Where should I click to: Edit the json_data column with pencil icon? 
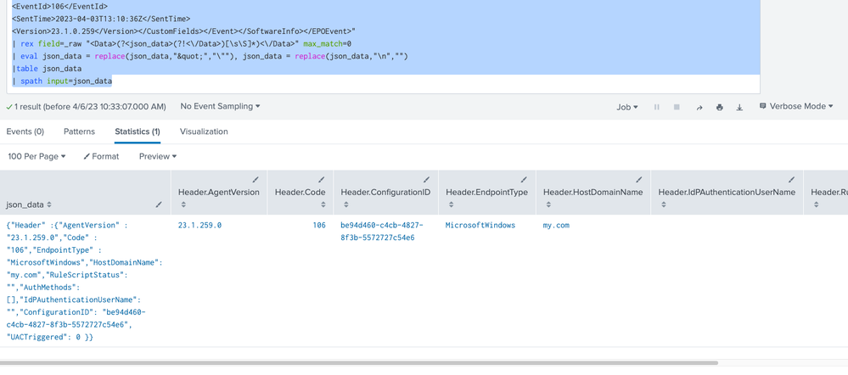(159, 204)
